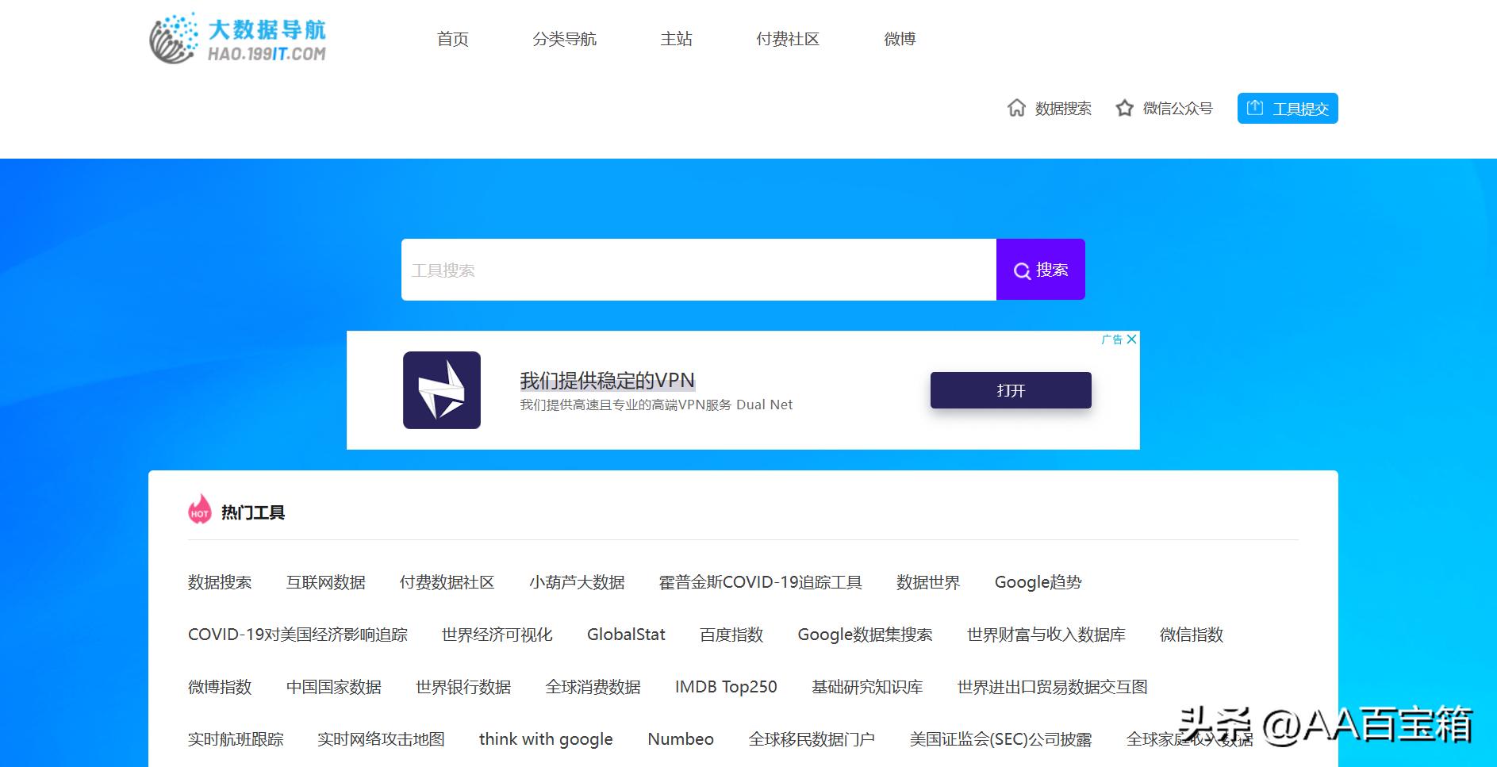Click the 大数据导航 site logo

click(238, 37)
